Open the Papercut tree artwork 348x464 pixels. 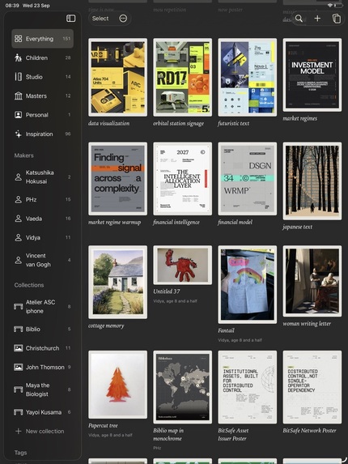pos(117,385)
